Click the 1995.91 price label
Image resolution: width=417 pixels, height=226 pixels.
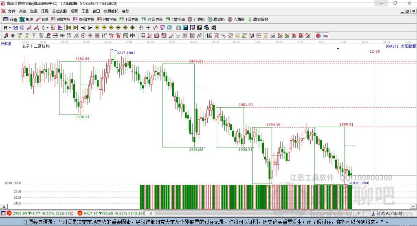click(x=346, y=124)
